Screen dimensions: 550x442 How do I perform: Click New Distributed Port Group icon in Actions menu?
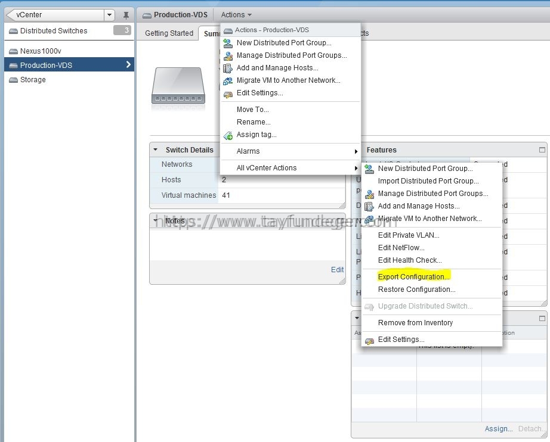coord(228,43)
